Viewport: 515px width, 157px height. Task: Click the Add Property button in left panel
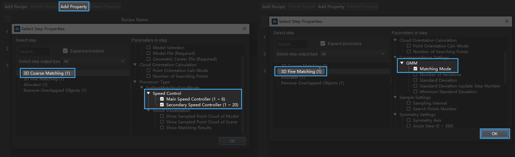click(74, 7)
